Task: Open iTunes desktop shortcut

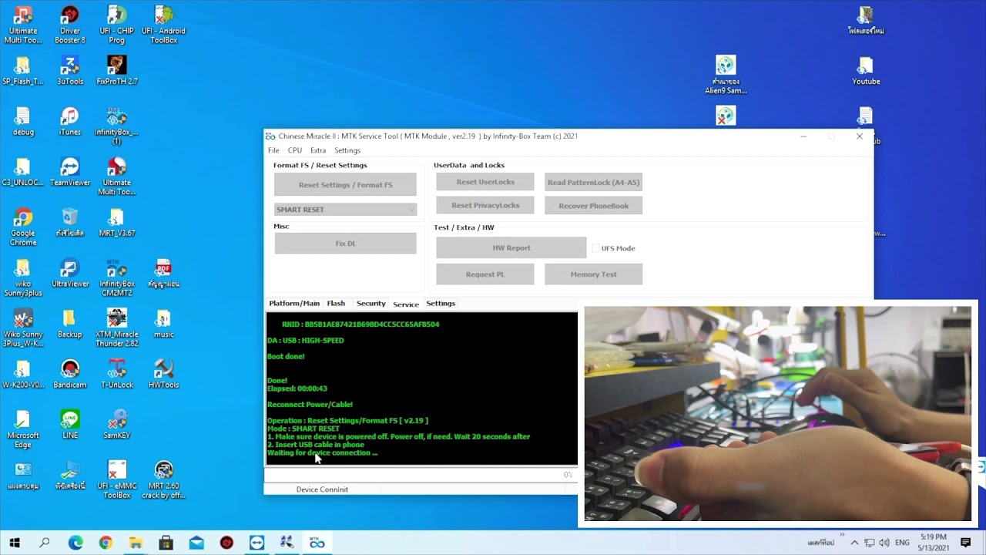Action: point(70,121)
